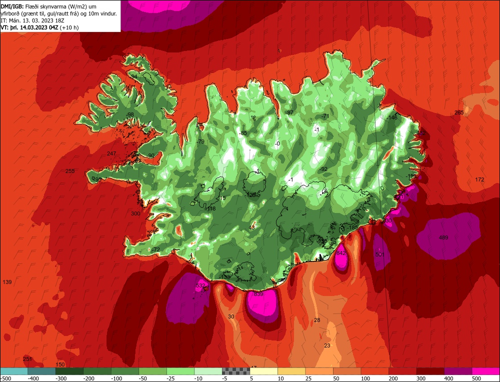Click the red swatch between 200 and 300

(x=402, y=371)
